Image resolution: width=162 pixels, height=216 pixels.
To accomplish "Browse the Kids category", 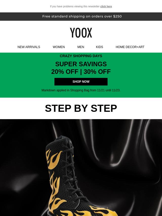I will [99, 47].
